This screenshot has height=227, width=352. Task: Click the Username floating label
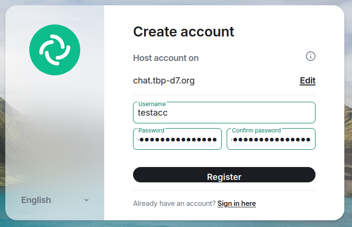[152, 104]
